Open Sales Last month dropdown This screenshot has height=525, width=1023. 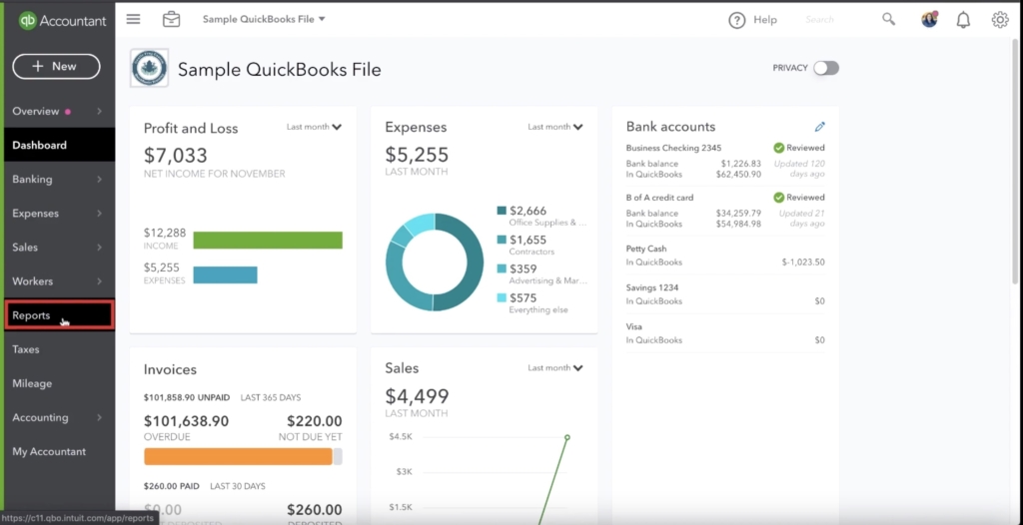[x=555, y=368]
